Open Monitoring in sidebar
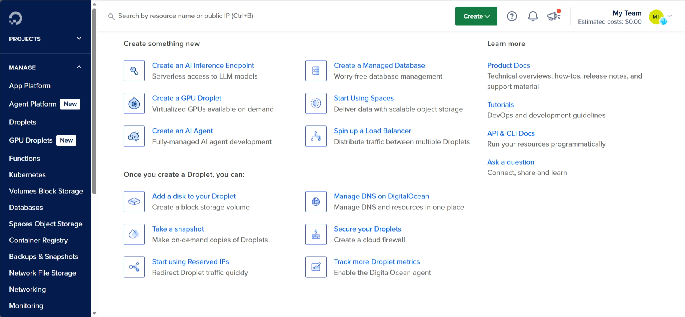This screenshot has width=685, height=317. [x=26, y=306]
